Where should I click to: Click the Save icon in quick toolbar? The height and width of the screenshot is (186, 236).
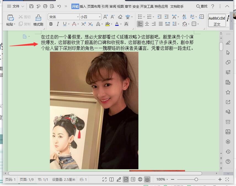(31, 6)
